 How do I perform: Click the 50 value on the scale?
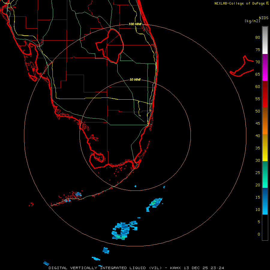(x=258, y=111)
